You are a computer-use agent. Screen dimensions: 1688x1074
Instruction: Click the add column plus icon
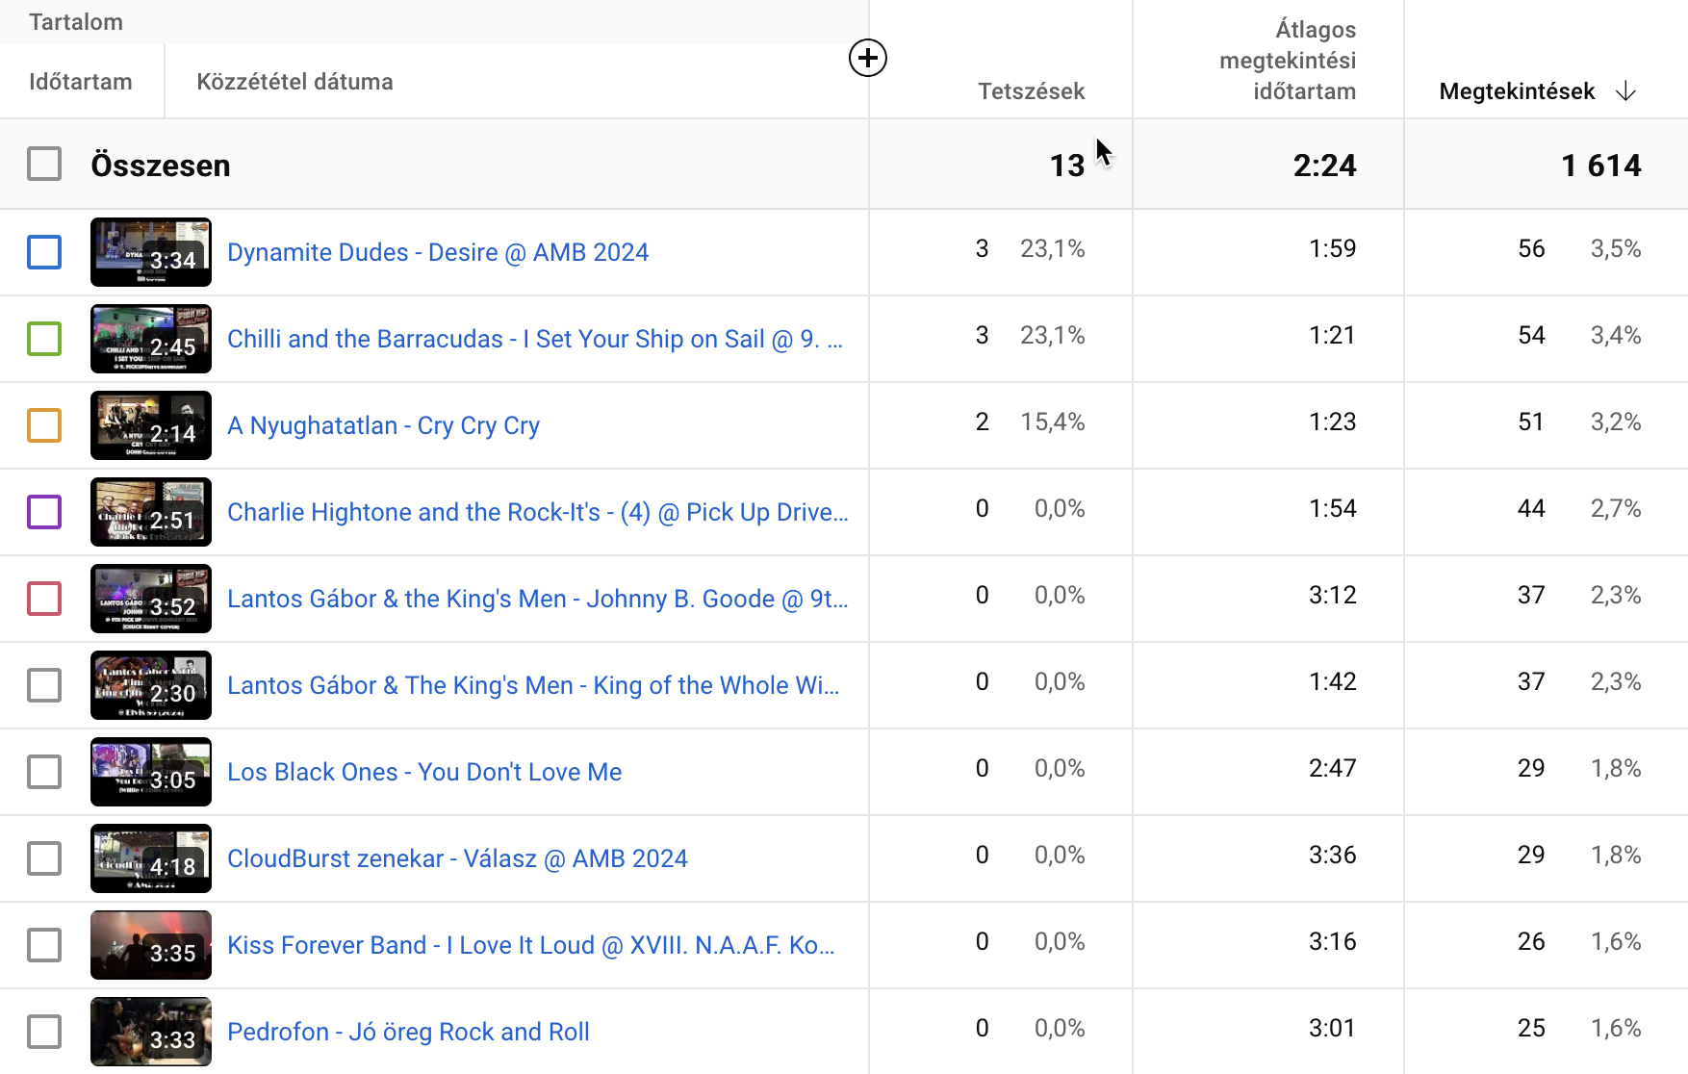(x=867, y=58)
